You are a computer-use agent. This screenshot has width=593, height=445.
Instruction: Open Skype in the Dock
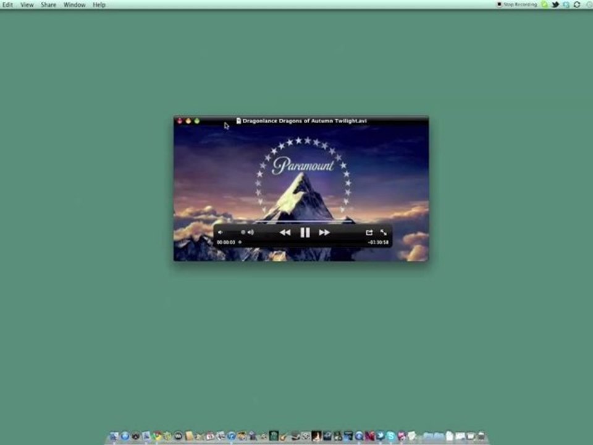click(390, 436)
